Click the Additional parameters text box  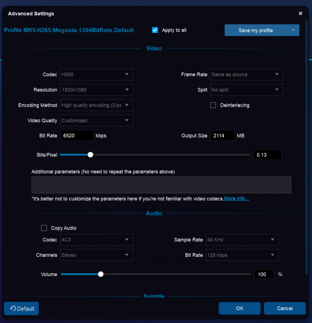[x=161, y=185]
